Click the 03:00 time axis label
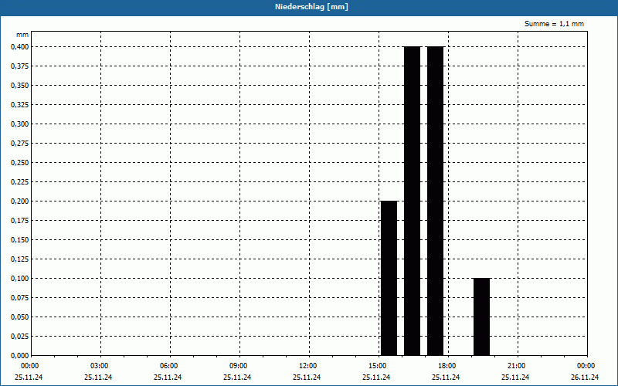Viewport: 618px width, 386px height. pos(100,366)
